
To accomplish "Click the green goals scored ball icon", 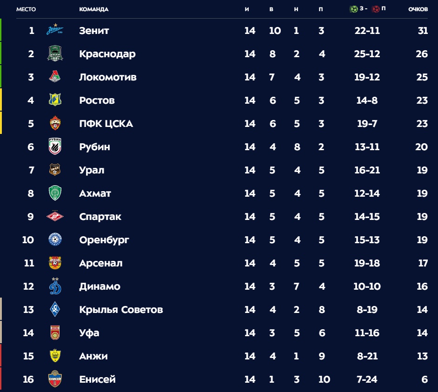I will [354, 9].
